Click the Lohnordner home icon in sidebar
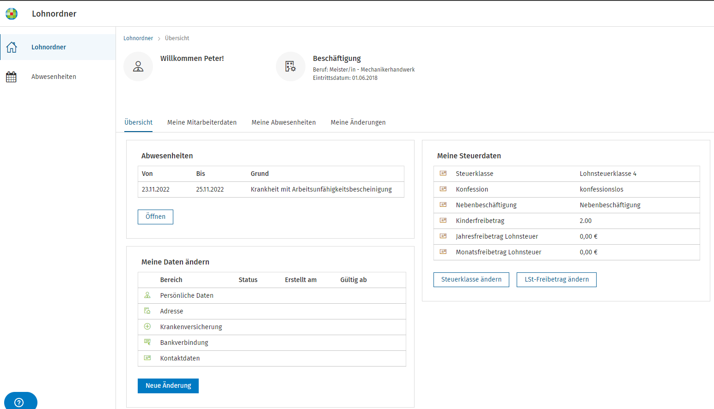Image resolution: width=714 pixels, height=409 pixels. pos(12,47)
